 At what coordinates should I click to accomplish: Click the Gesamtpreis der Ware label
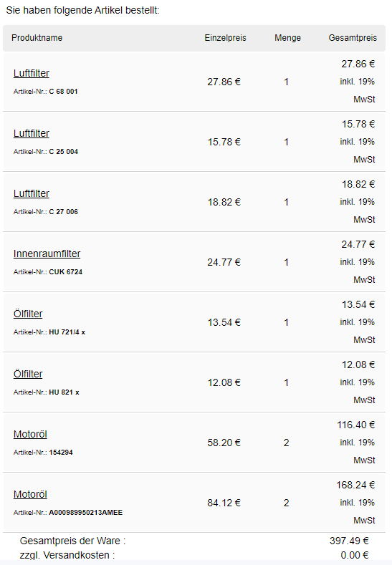click(72, 541)
